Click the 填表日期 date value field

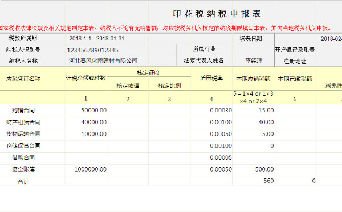point(308,39)
